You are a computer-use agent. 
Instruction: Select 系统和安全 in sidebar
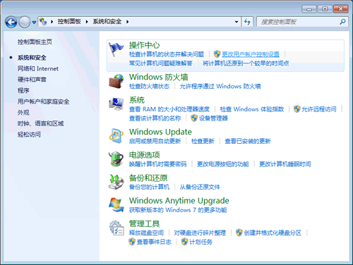32,58
